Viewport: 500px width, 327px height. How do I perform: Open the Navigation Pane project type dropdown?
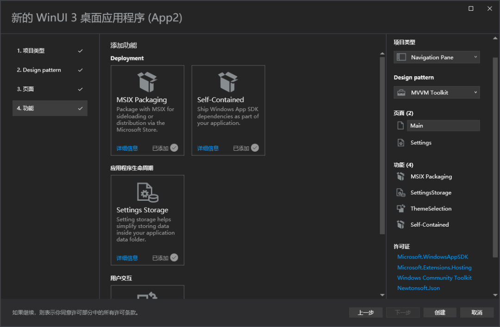coord(437,57)
